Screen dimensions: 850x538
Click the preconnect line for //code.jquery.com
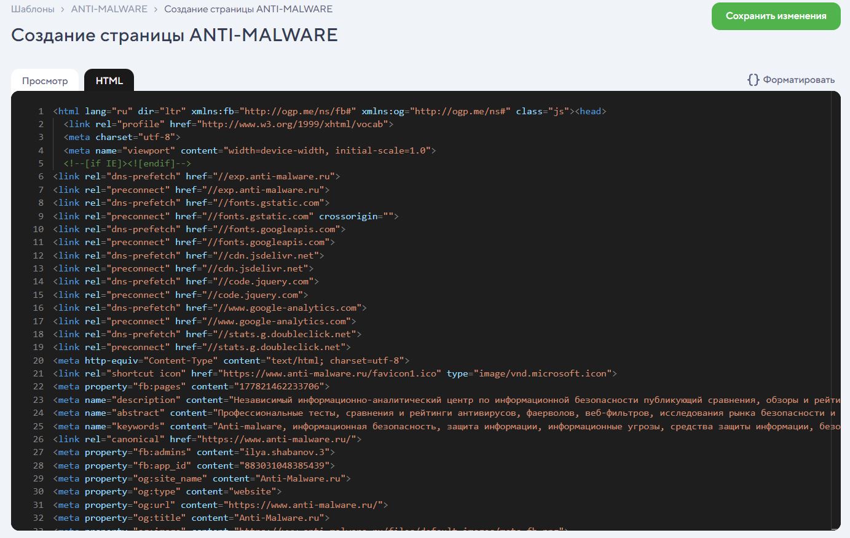pyautogui.click(x=181, y=295)
